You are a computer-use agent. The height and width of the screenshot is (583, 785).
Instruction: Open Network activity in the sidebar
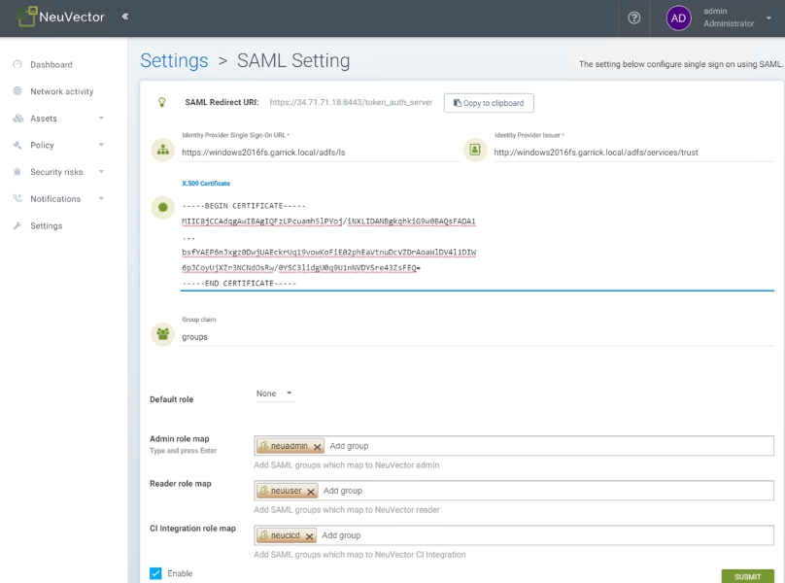(x=61, y=91)
